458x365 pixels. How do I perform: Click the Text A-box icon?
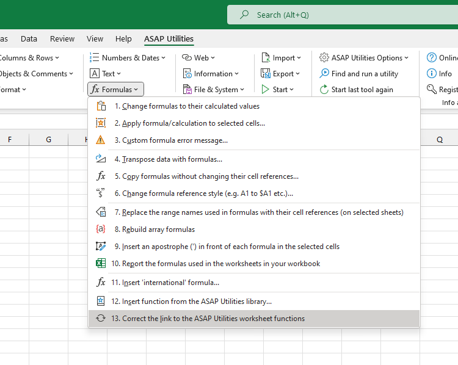pyautogui.click(x=94, y=74)
